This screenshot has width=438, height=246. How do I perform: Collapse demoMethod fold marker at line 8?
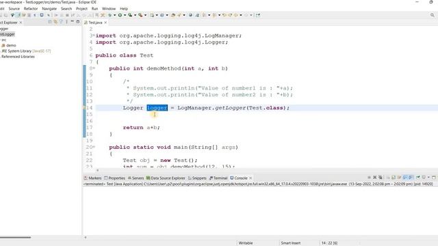coord(94,68)
